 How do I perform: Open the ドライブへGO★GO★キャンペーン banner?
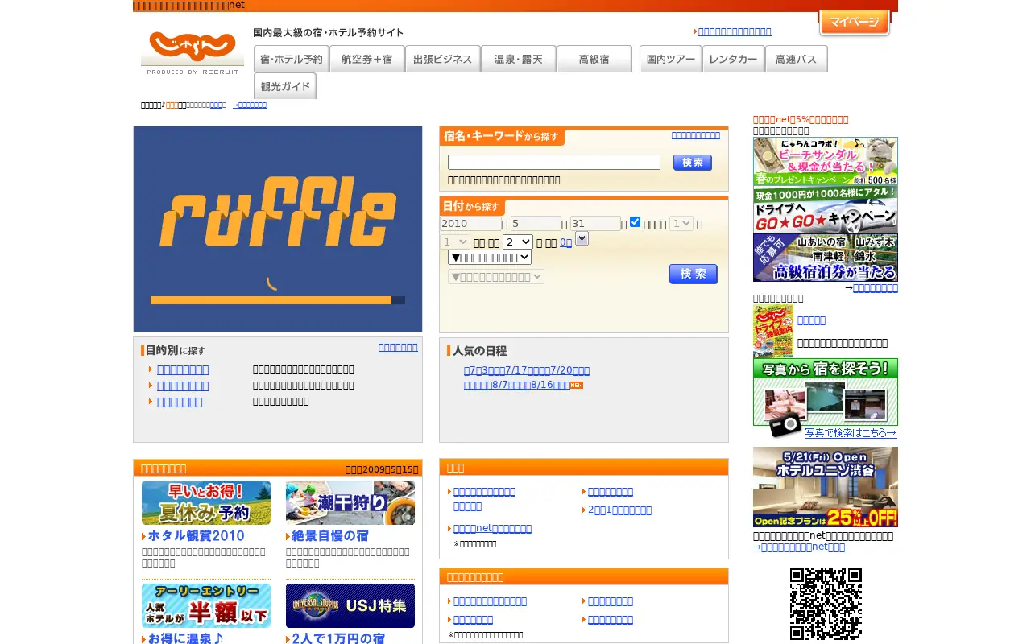point(826,210)
